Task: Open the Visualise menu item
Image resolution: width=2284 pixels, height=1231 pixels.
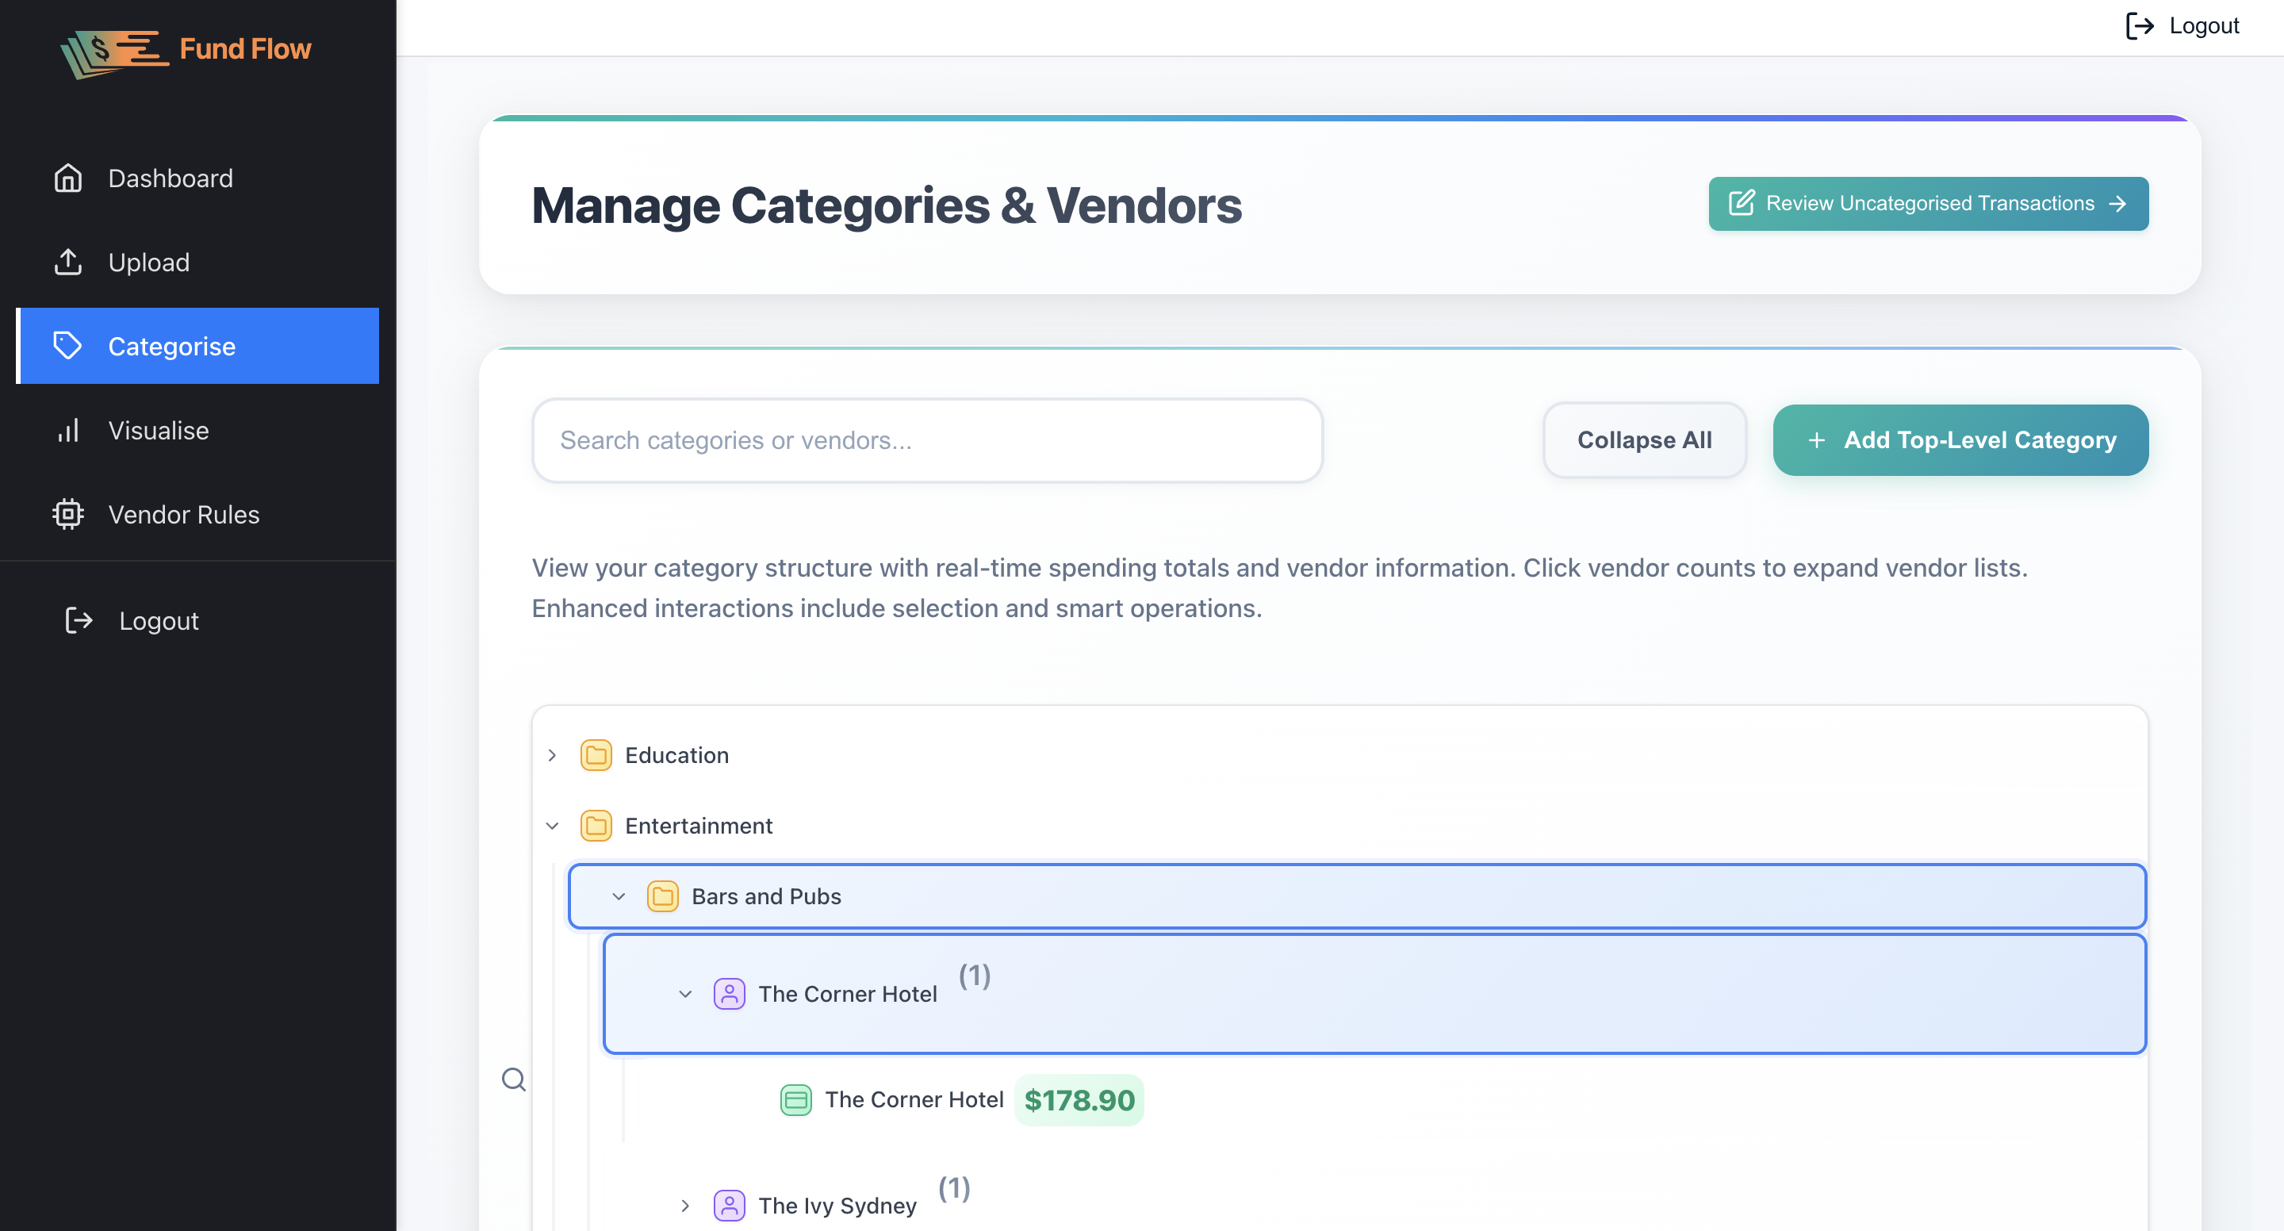Action: coord(197,430)
